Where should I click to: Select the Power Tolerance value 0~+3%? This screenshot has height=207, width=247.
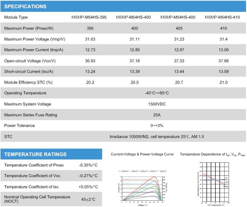157,126
